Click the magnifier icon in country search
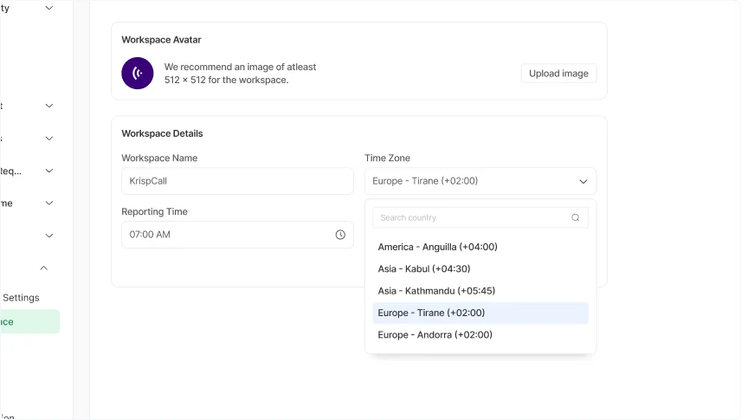The width and height of the screenshot is (741, 420). coord(576,218)
